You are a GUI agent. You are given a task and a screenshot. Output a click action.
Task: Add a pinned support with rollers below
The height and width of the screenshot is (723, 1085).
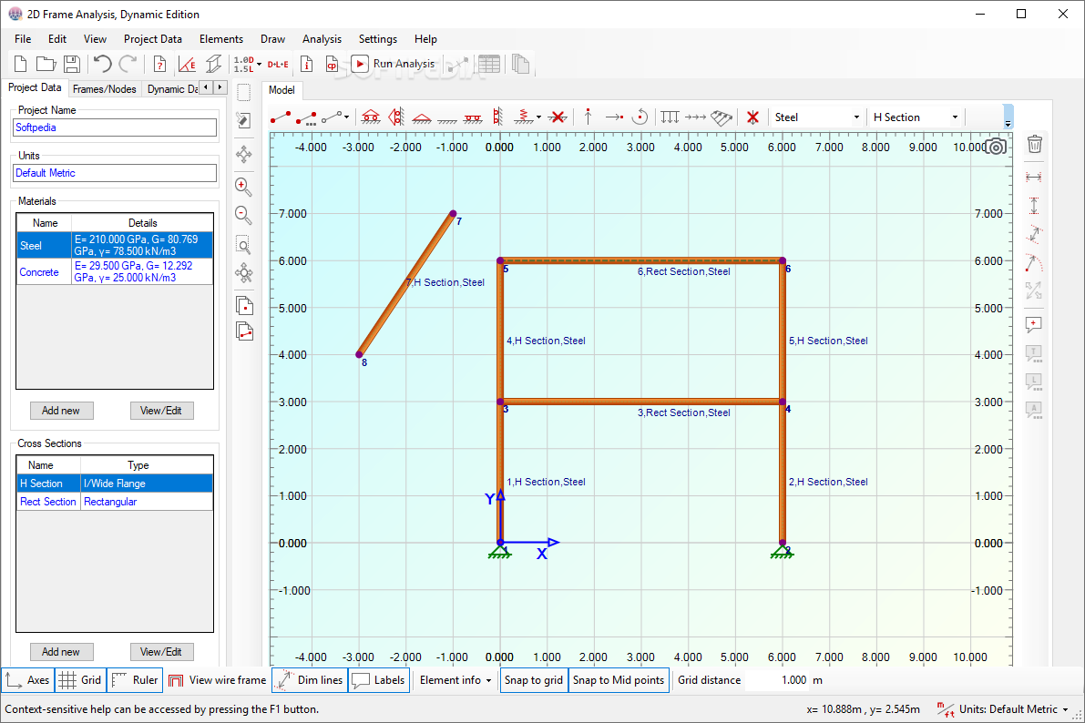pos(371,117)
